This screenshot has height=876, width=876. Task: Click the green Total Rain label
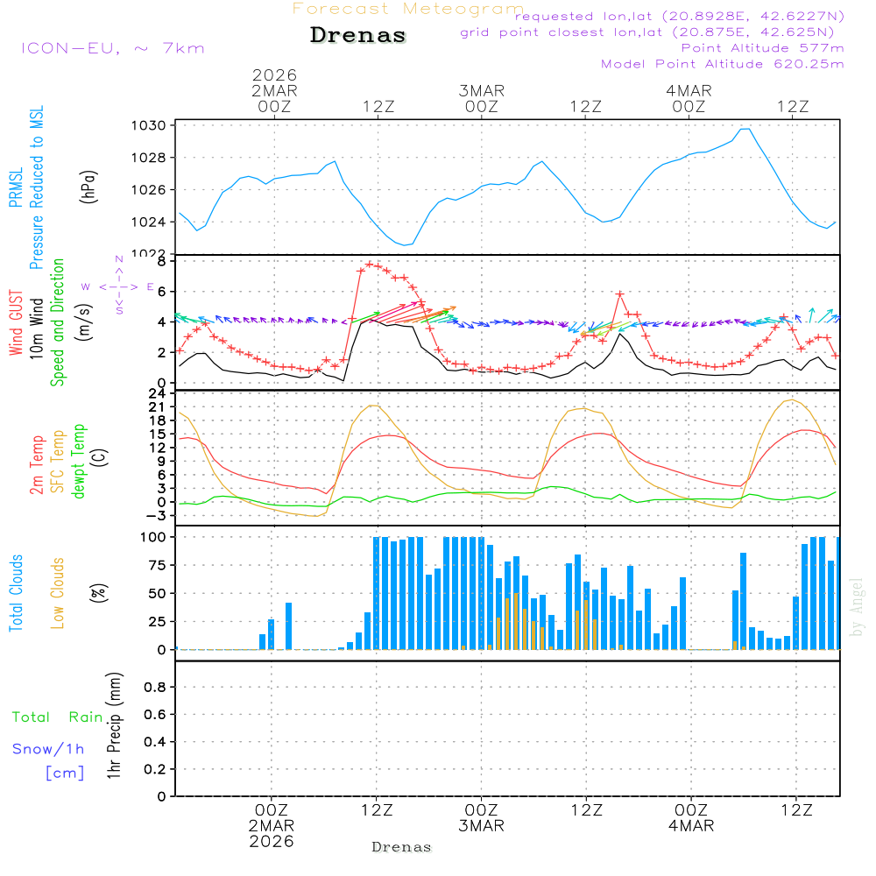click(58, 717)
